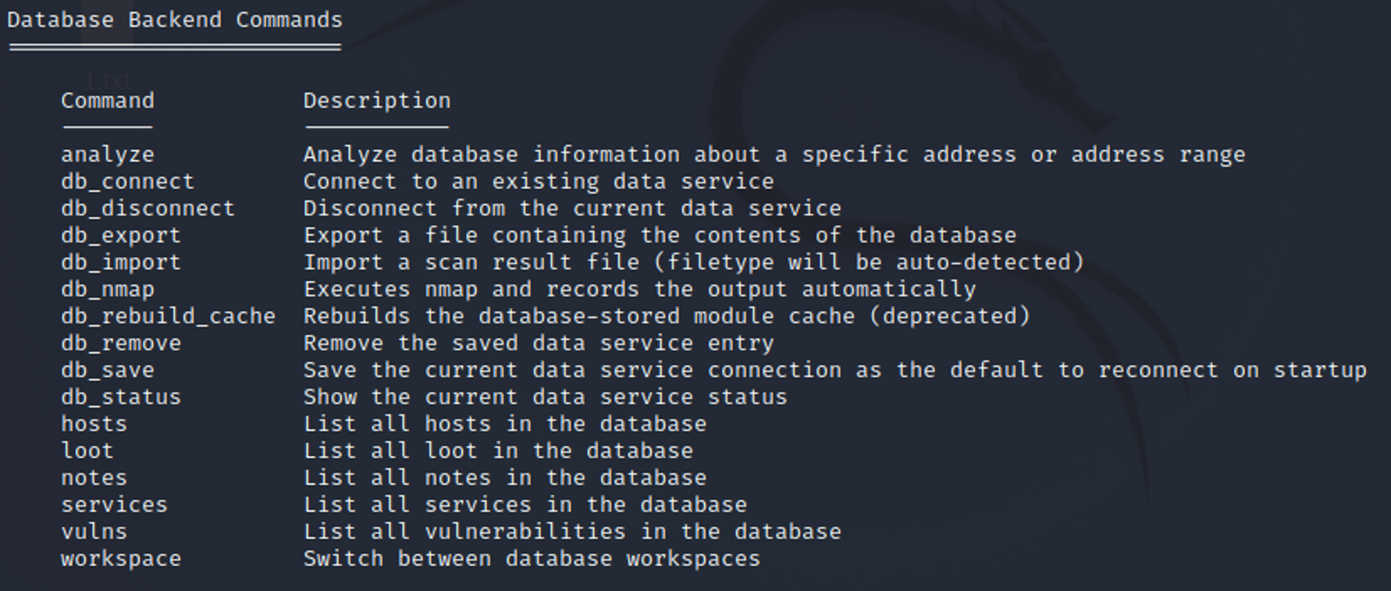This screenshot has height=591, width=1391.
Task: Select the db_connect command name
Action: [x=127, y=181]
